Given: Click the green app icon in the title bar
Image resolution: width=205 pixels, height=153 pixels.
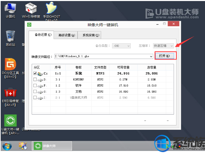Looking at the screenshot, I should [x=29, y=25].
